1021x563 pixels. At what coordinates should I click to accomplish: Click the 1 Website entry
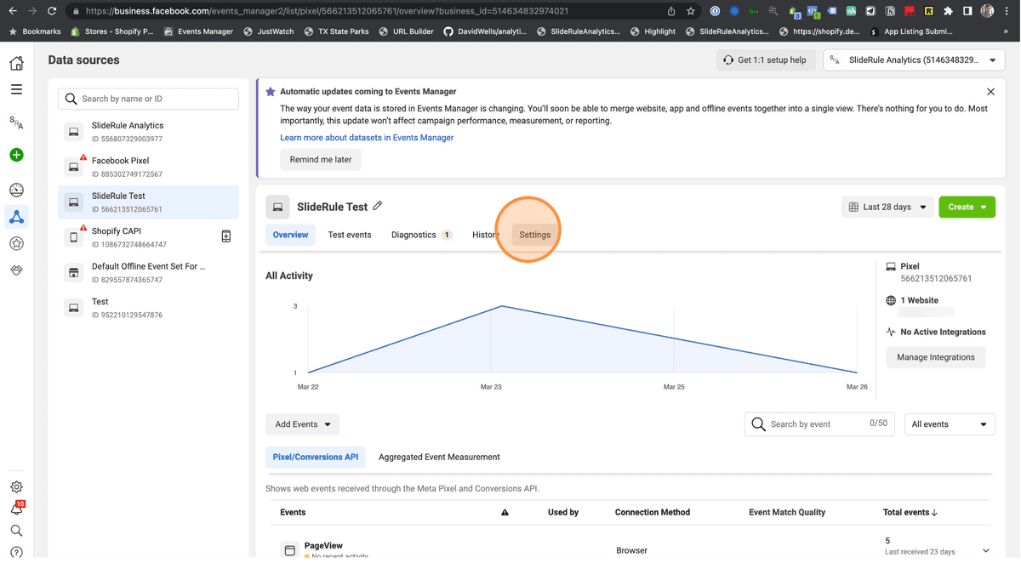click(919, 301)
